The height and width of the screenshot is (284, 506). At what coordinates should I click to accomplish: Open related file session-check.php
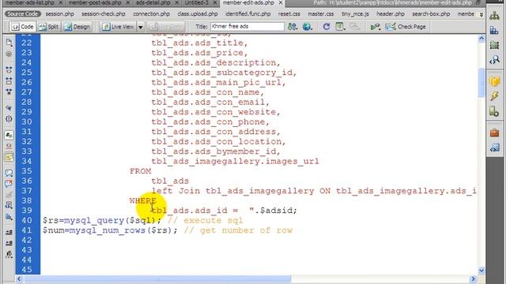(104, 14)
